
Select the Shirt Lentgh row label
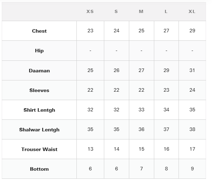[x=39, y=110]
